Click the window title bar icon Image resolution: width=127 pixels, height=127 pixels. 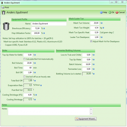tap(2, 3)
